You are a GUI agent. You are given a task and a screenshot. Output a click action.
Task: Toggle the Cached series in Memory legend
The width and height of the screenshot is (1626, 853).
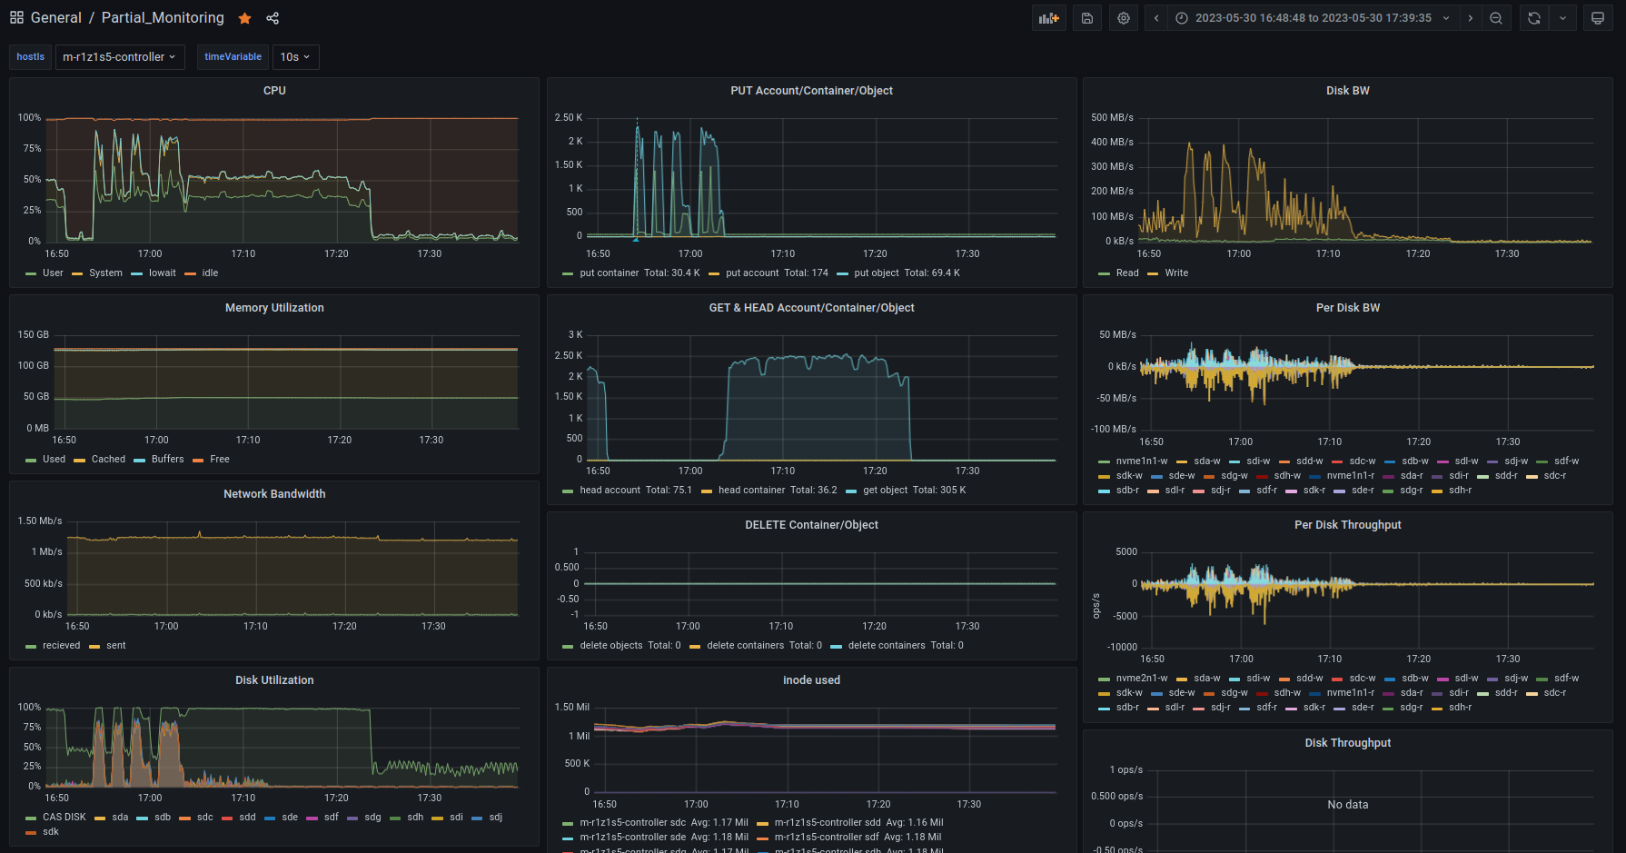[x=108, y=460]
